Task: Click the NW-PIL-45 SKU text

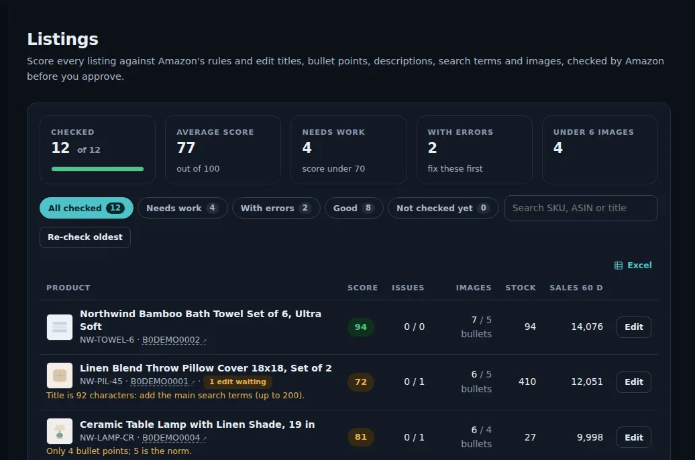Action: [x=101, y=382]
